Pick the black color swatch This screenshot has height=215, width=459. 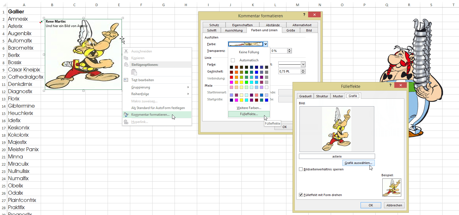[x=231, y=67]
